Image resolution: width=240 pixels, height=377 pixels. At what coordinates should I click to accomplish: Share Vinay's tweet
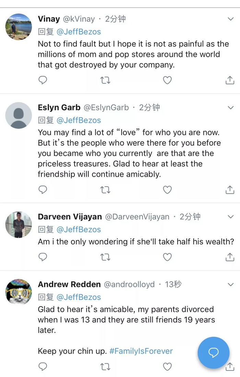coord(230,80)
